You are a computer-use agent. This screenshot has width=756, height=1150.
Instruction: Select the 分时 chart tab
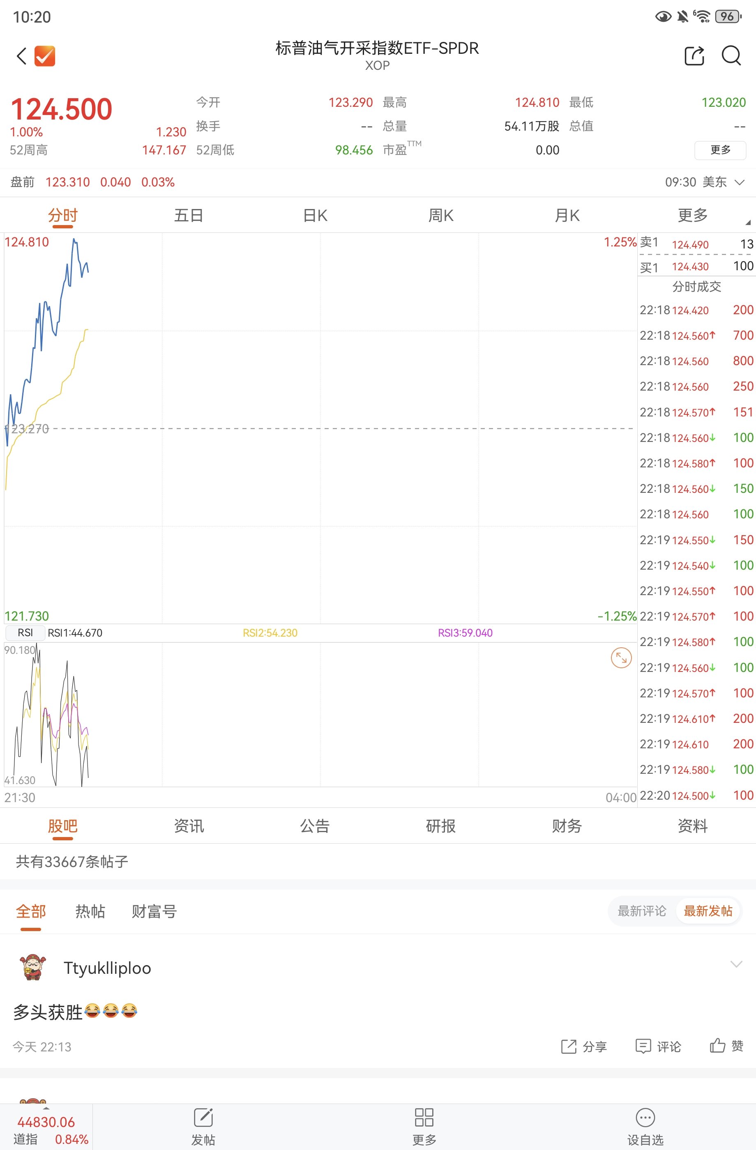pos(63,216)
